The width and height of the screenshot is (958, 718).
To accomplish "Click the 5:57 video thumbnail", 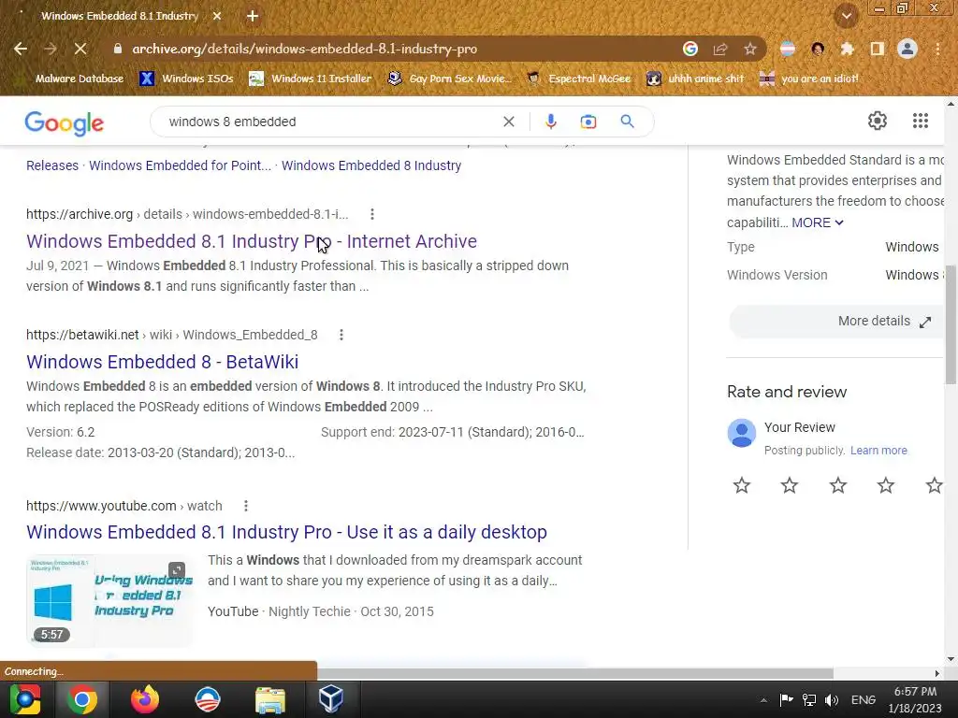I will tap(110, 600).
